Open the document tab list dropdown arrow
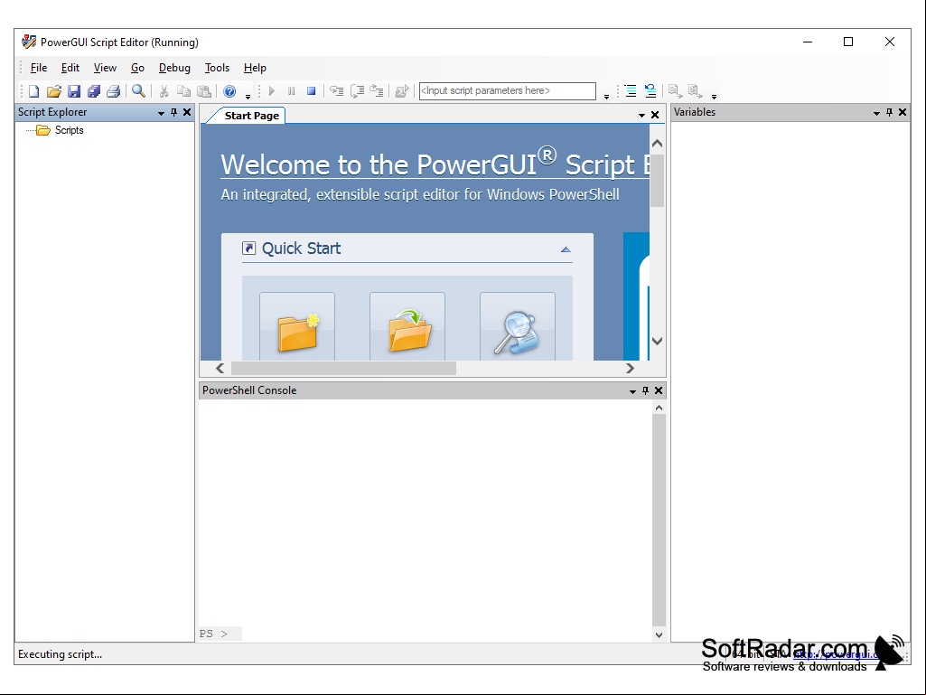 642,116
